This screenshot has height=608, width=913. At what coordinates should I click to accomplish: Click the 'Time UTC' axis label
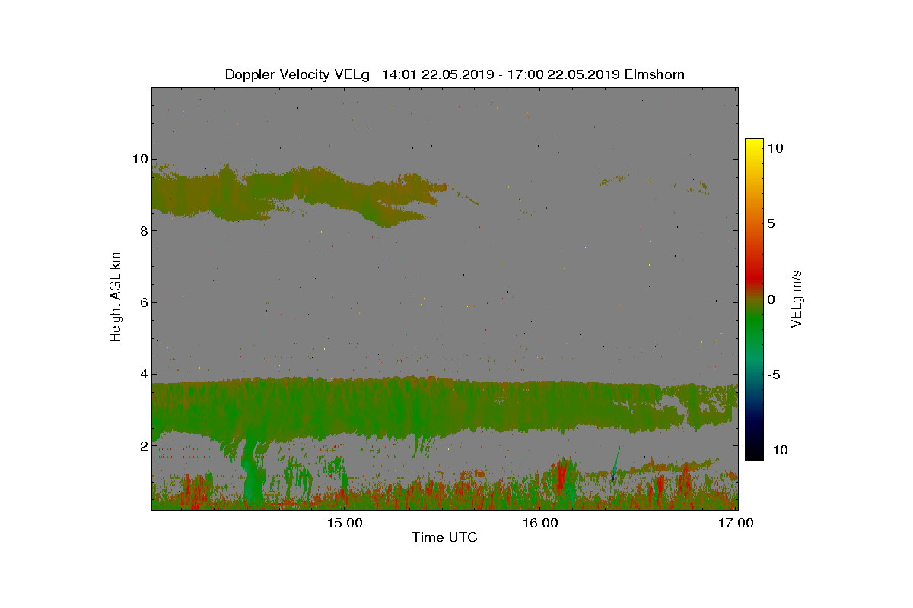tap(444, 537)
